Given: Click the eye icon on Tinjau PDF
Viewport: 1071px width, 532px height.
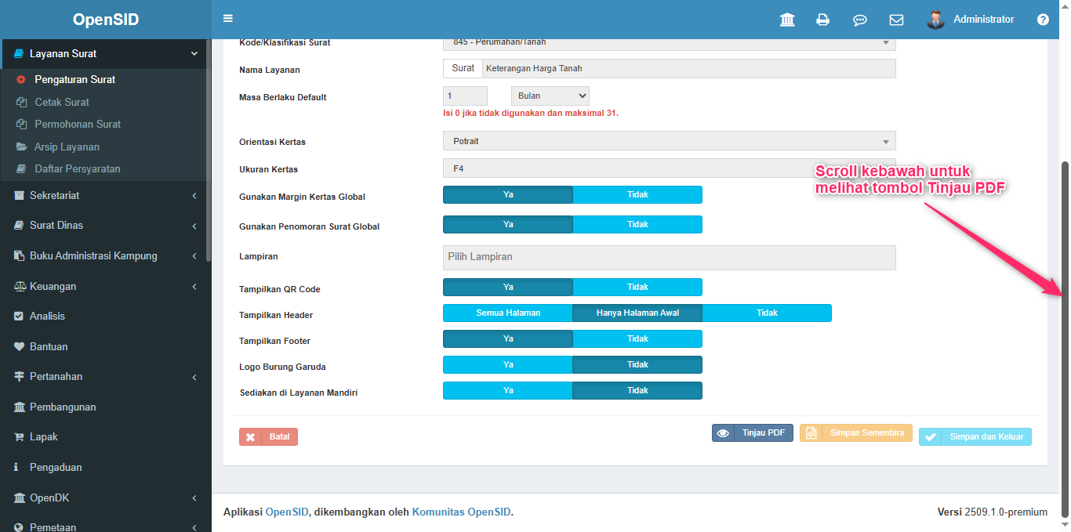Looking at the screenshot, I should pyautogui.click(x=723, y=433).
